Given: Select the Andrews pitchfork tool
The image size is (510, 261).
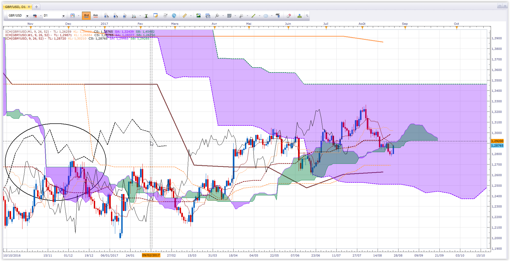Looking at the screenshot, I should [x=217, y=16].
